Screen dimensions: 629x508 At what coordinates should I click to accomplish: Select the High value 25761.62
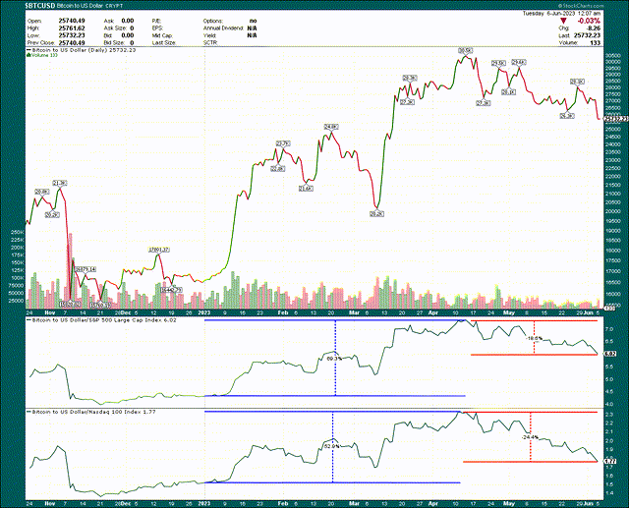[x=72, y=28]
